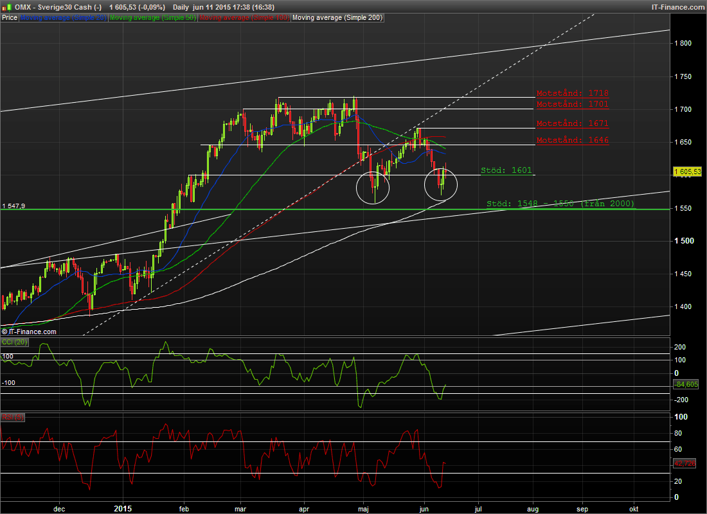
Task: Click the red RSI value tag on axis
Action: point(685,463)
